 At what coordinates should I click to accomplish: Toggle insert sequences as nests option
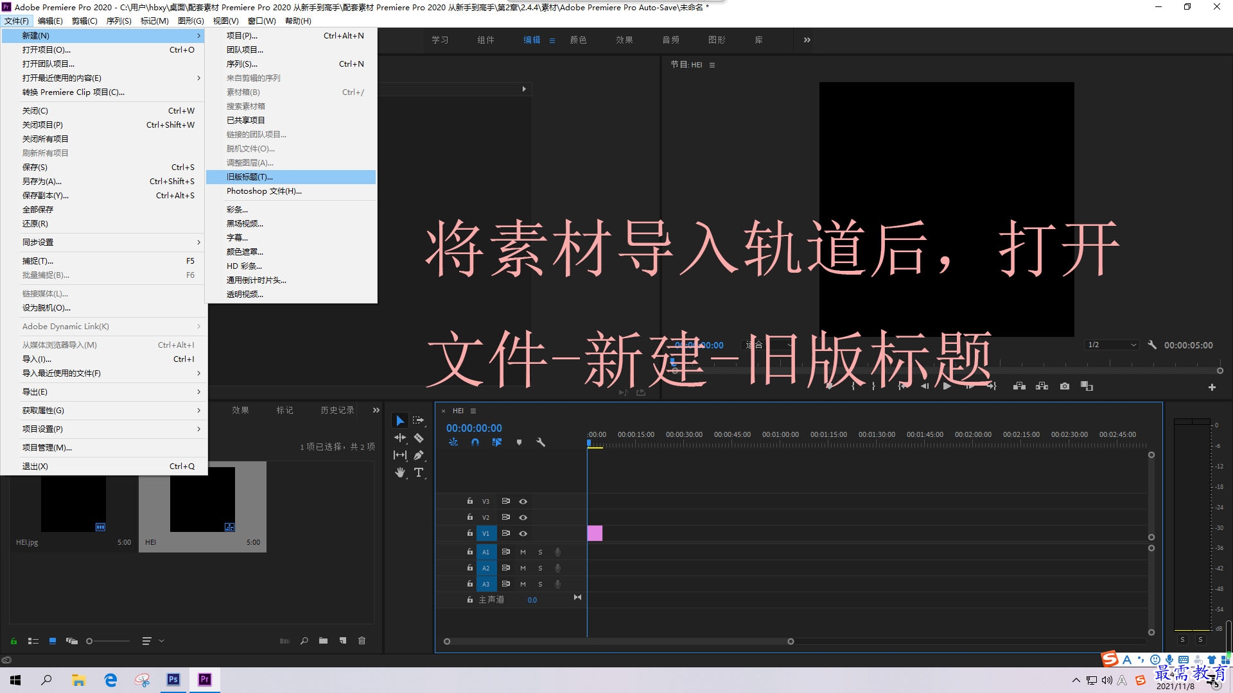tap(453, 442)
